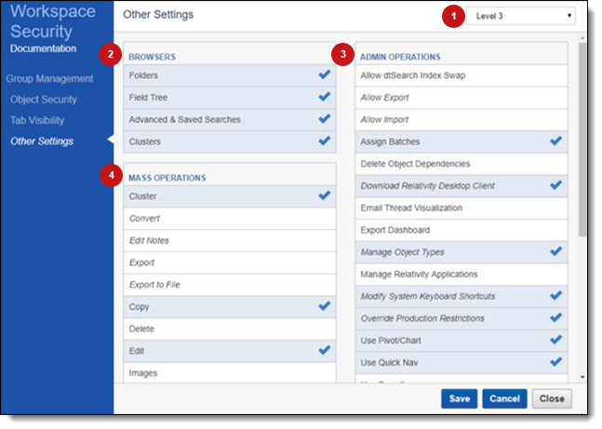The width and height of the screenshot is (602, 429).
Task: Disable Advanced & Saved Searches browser
Action: (230, 119)
